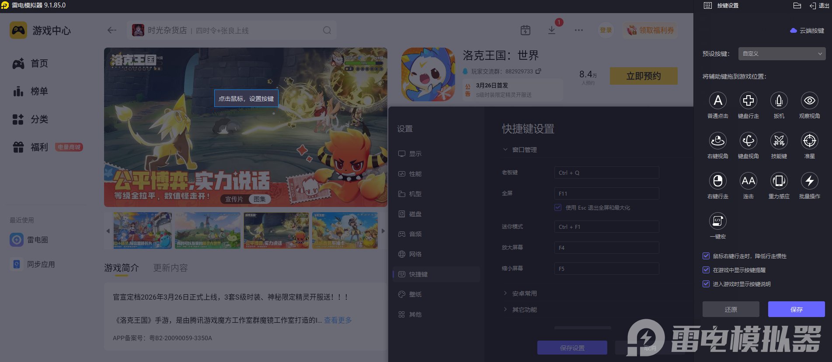Click the 领取福利券 coupon button
The height and width of the screenshot is (362, 832).
coord(651,30)
